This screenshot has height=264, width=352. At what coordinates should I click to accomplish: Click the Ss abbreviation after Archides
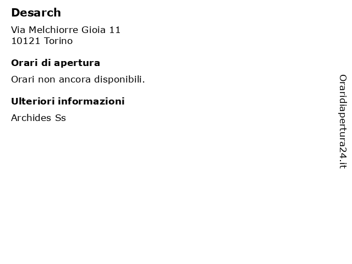click(61, 118)
